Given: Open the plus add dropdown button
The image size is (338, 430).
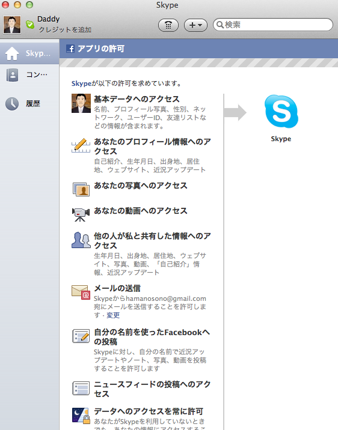Looking at the screenshot, I should coord(195,25).
